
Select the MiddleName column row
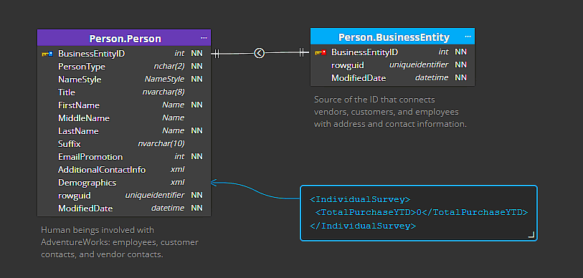click(124, 118)
